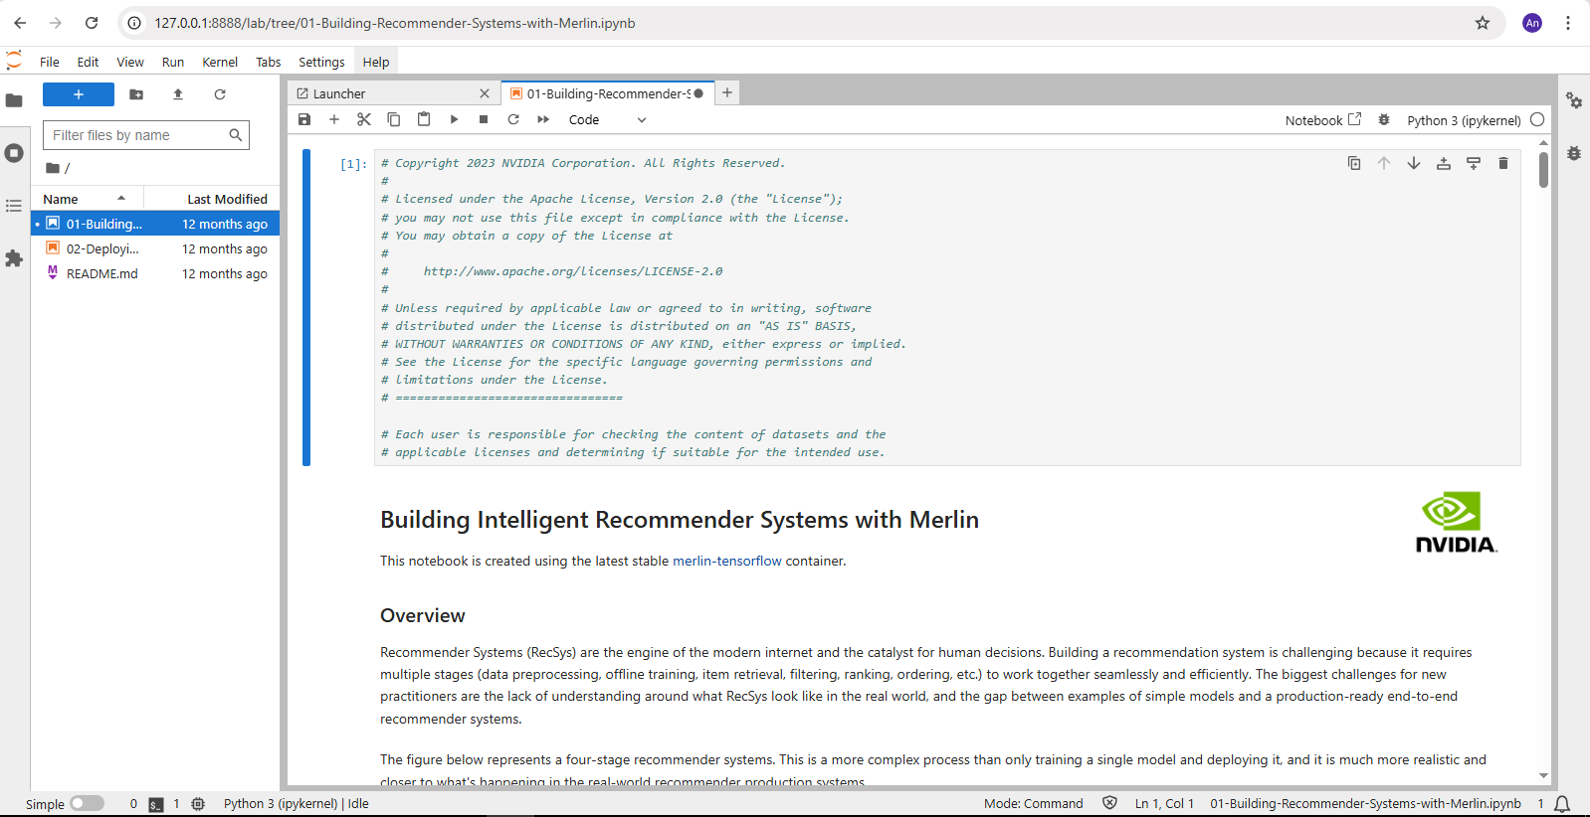Create a new launcher with plus button

(x=79, y=94)
